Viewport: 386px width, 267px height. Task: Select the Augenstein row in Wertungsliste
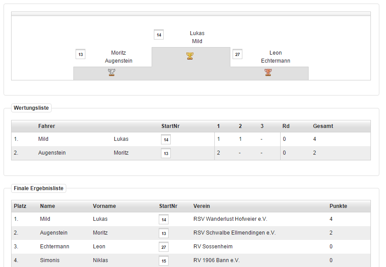[x=52, y=153]
